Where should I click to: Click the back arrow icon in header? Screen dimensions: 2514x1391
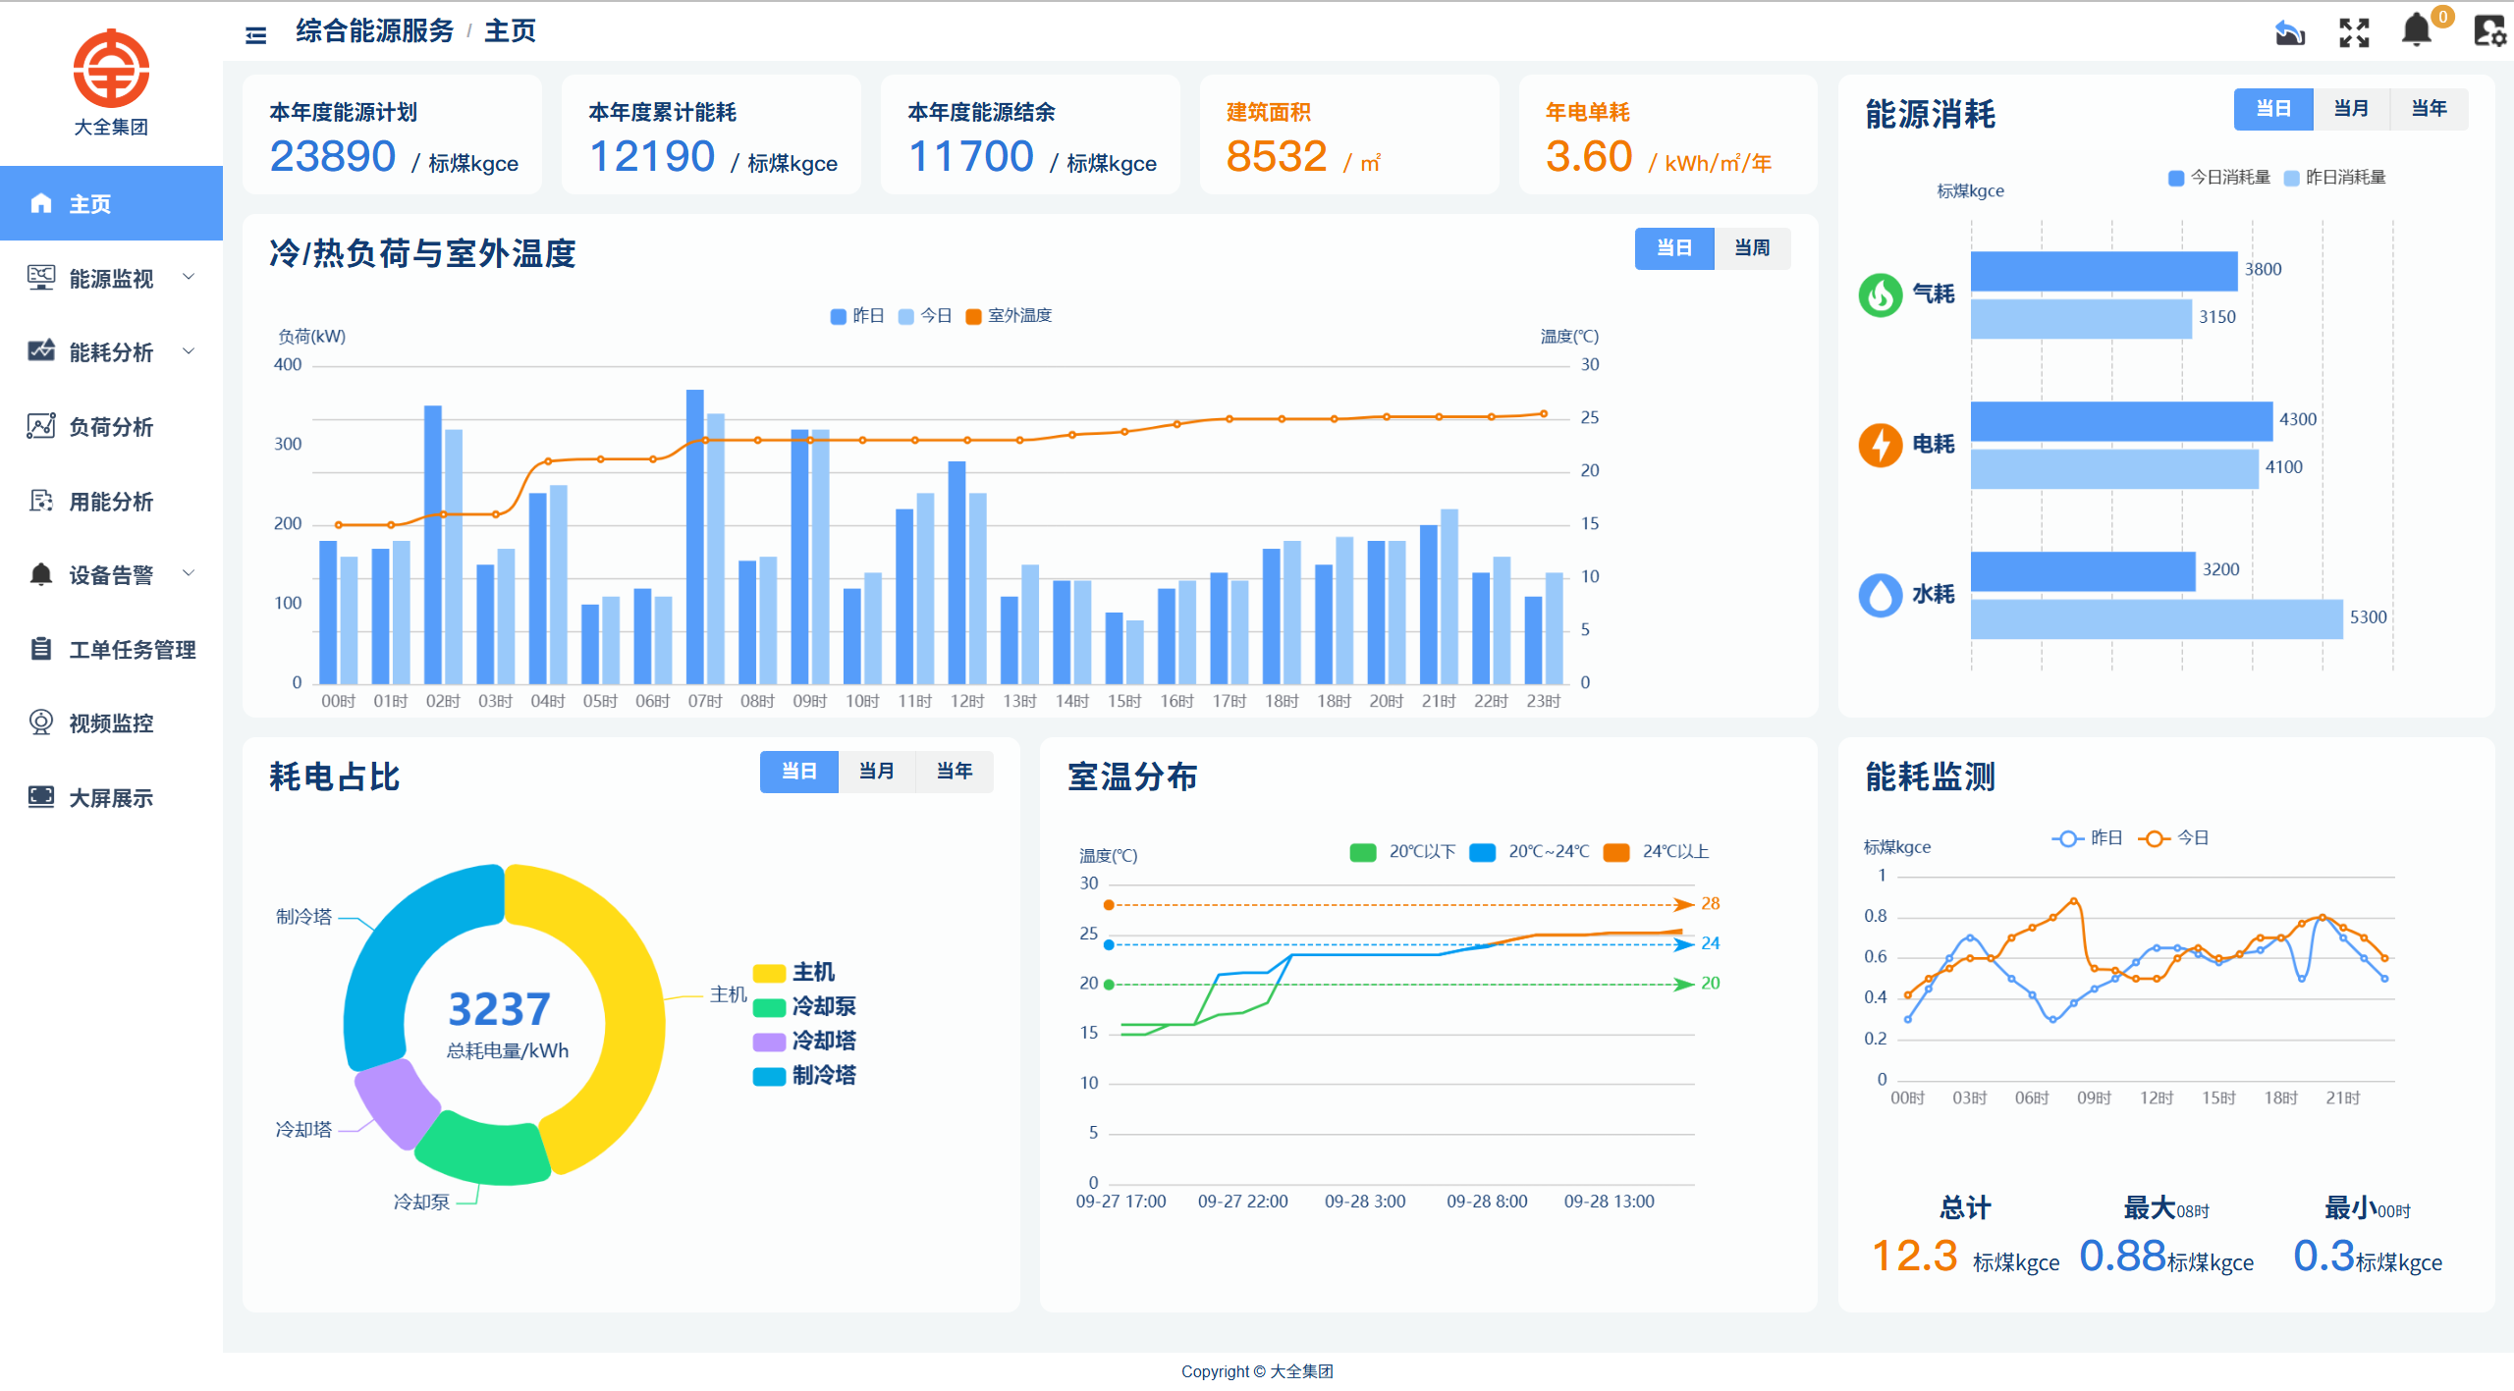2289,32
